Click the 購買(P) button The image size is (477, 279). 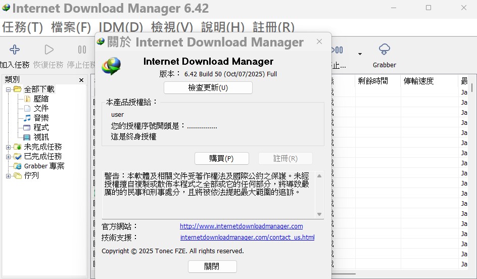(x=221, y=158)
